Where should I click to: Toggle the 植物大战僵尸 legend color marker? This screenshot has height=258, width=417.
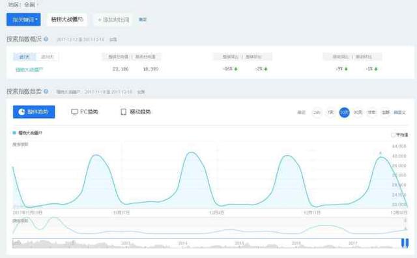pos(14,133)
